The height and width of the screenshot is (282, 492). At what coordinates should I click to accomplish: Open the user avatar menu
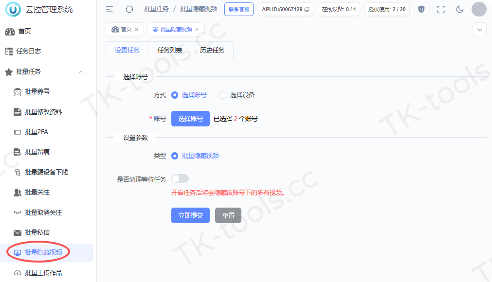click(x=479, y=9)
